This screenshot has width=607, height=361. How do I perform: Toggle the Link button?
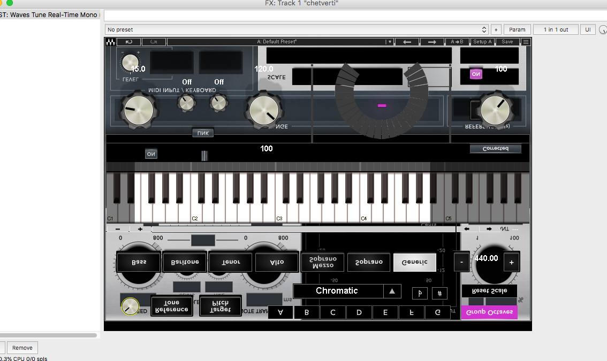[x=203, y=133]
